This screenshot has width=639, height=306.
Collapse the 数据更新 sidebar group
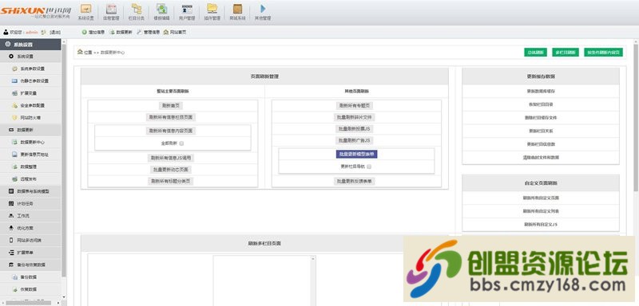[x=31, y=130]
